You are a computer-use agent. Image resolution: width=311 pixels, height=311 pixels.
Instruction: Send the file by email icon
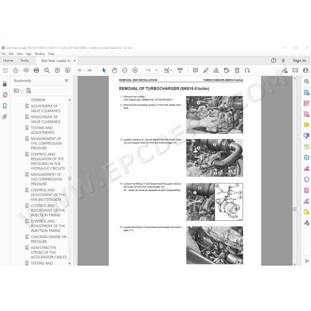pyautogui.click(x=295, y=70)
